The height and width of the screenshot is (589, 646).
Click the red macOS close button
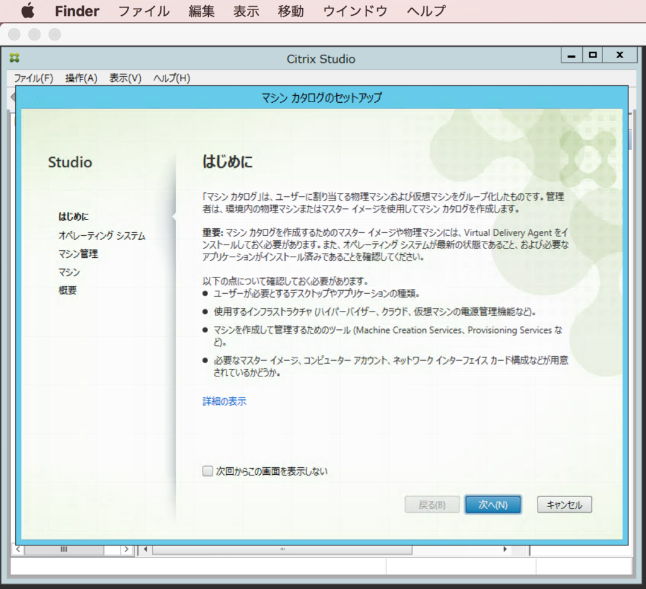point(15,35)
